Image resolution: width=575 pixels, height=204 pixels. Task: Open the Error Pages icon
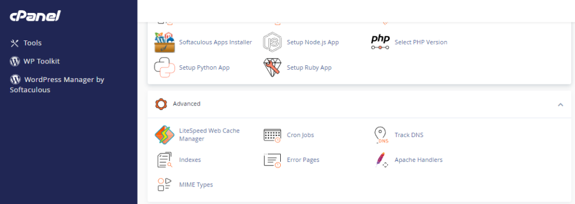(272, 160)
